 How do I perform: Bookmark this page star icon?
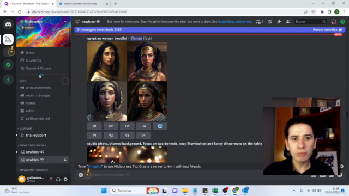coord(313,12)
